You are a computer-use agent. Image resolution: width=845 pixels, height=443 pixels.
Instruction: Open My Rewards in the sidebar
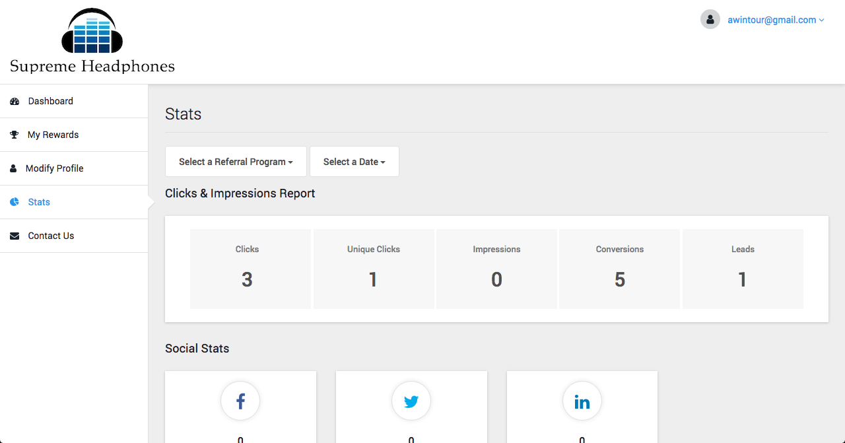(x=53, y=135)
